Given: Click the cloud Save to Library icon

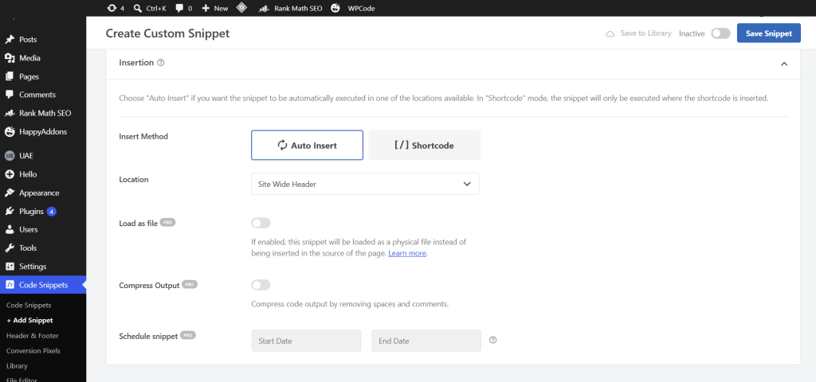Looking at the screenshot, I should click(x=610, y=33).
